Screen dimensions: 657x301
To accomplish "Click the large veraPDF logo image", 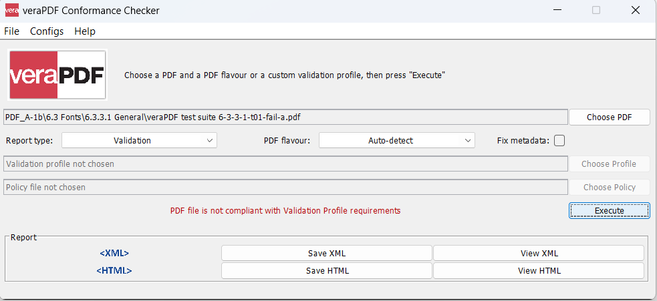I will [57, 75].
